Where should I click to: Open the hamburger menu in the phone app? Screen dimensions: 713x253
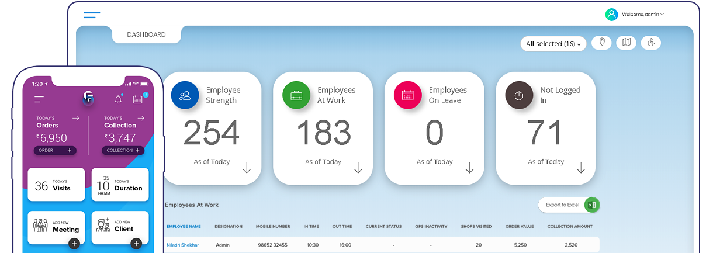(39, 99)
